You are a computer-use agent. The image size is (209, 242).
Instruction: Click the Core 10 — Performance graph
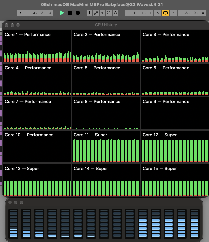(x=37, y=146)
